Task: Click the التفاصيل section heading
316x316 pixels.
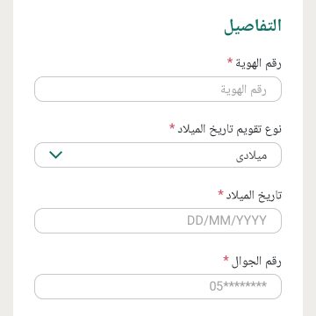Action: (253, 26)
